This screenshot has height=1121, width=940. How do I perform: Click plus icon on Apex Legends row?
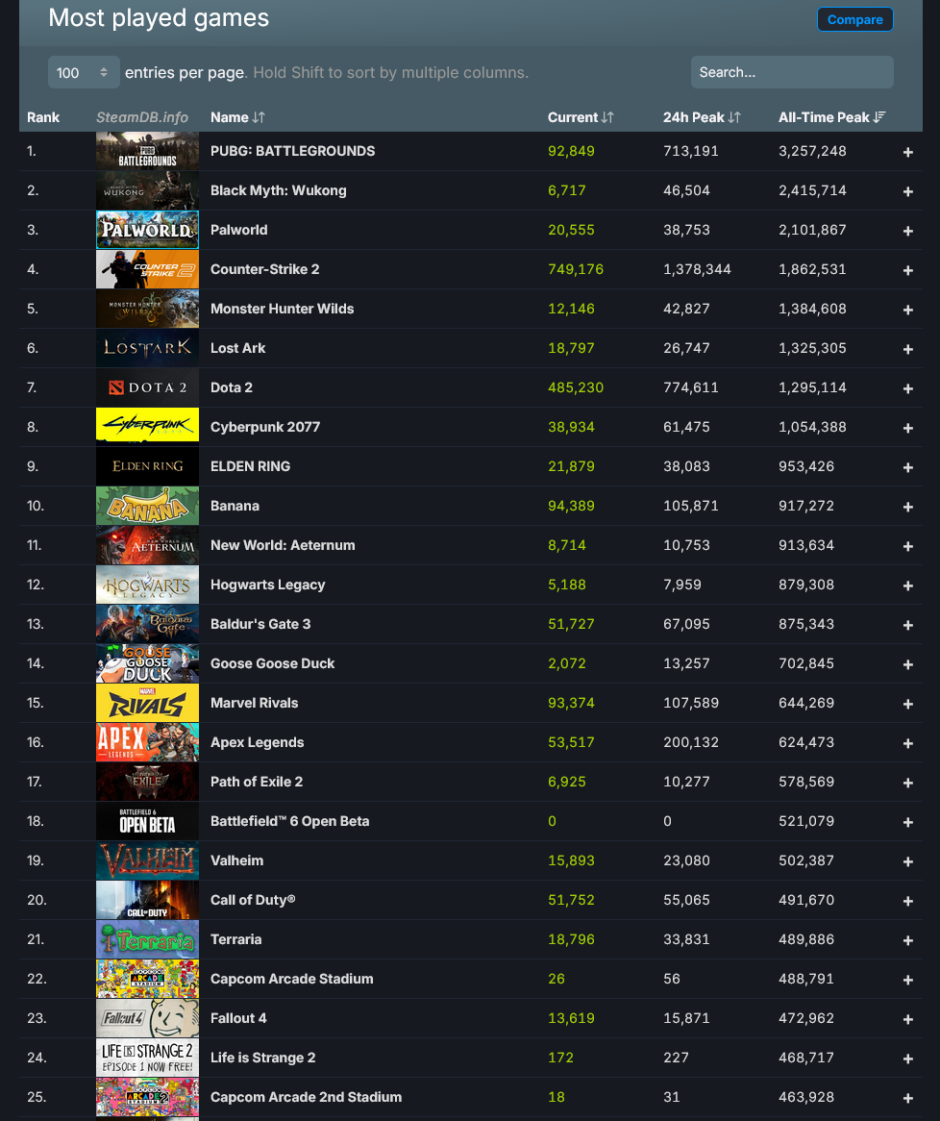coord(908,743)
